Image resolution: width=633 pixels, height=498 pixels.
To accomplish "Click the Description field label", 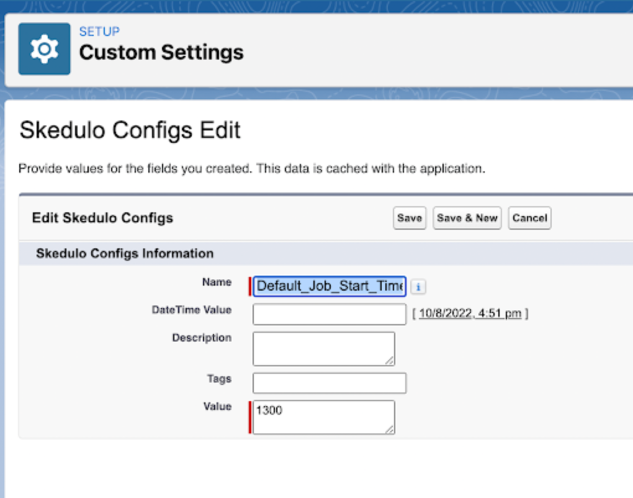I will [x=202, y=338].
